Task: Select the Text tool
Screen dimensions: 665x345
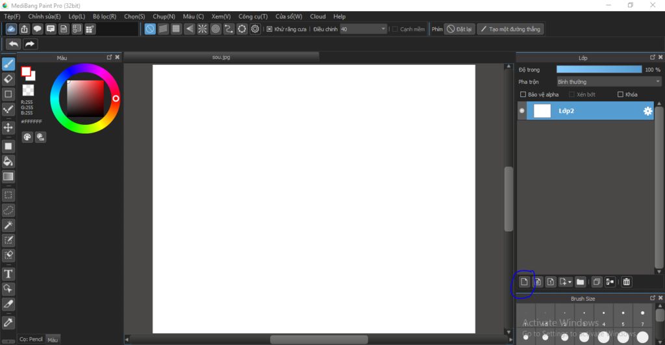Action: (x=8, y=274)
